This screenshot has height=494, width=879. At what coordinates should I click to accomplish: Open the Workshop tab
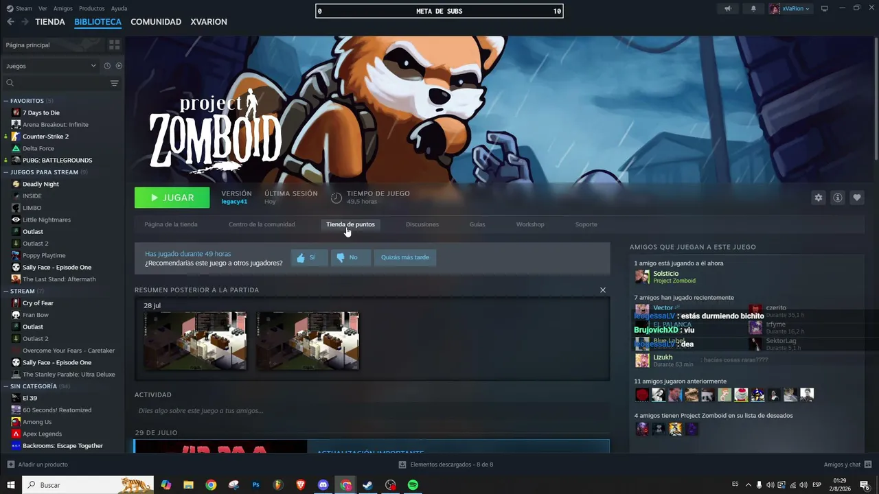tap(530, 224)
